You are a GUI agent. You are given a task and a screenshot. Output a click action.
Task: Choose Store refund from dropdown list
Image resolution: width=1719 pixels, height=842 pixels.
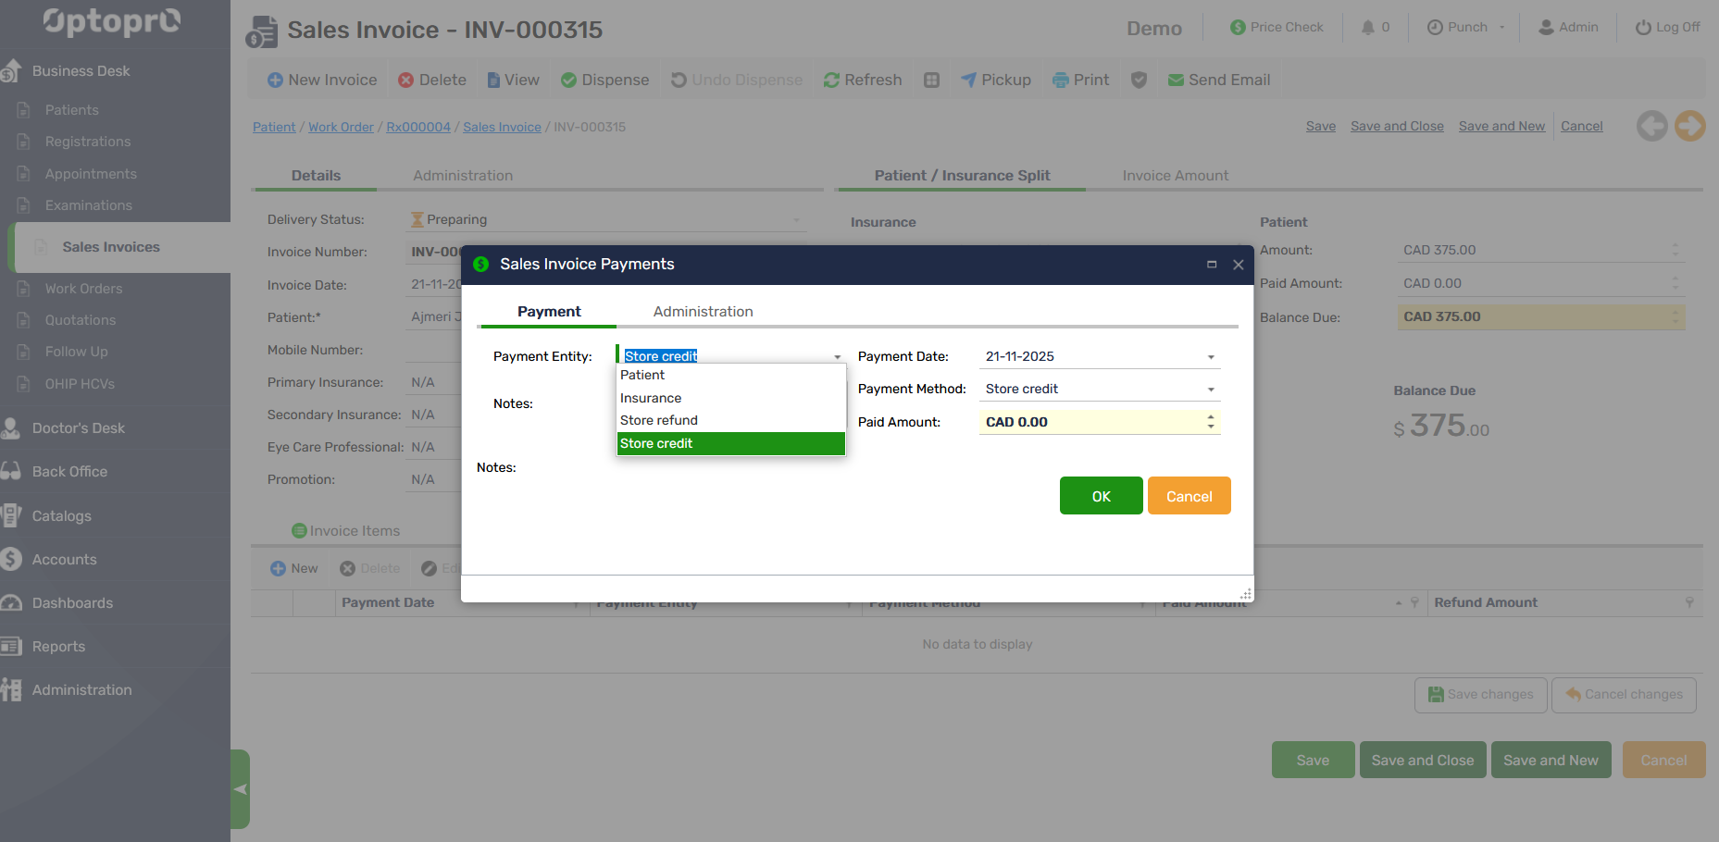[x=659, y=420]
